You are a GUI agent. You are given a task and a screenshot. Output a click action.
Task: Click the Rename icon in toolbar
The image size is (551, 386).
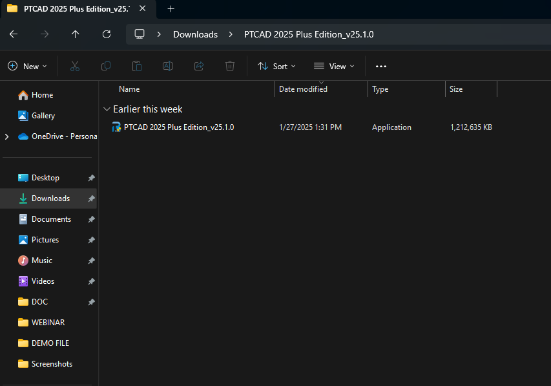[x=167, y=66]
